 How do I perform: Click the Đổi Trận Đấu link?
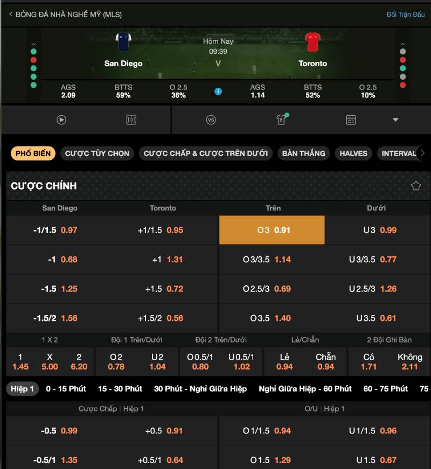(x=407, y=15)
